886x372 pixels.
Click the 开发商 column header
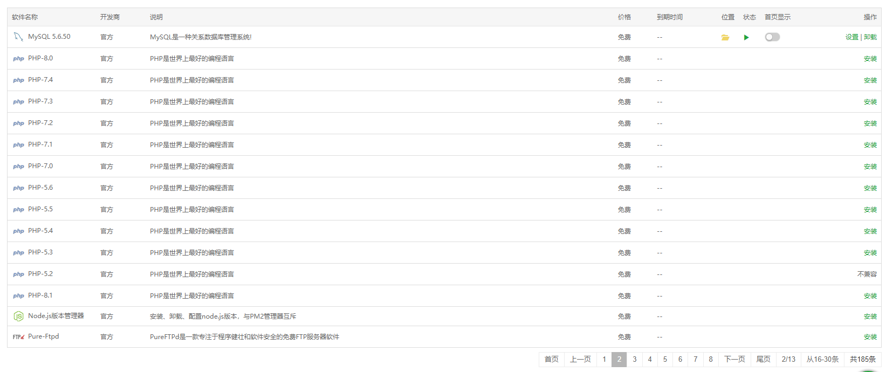click(x=110, y=17)
